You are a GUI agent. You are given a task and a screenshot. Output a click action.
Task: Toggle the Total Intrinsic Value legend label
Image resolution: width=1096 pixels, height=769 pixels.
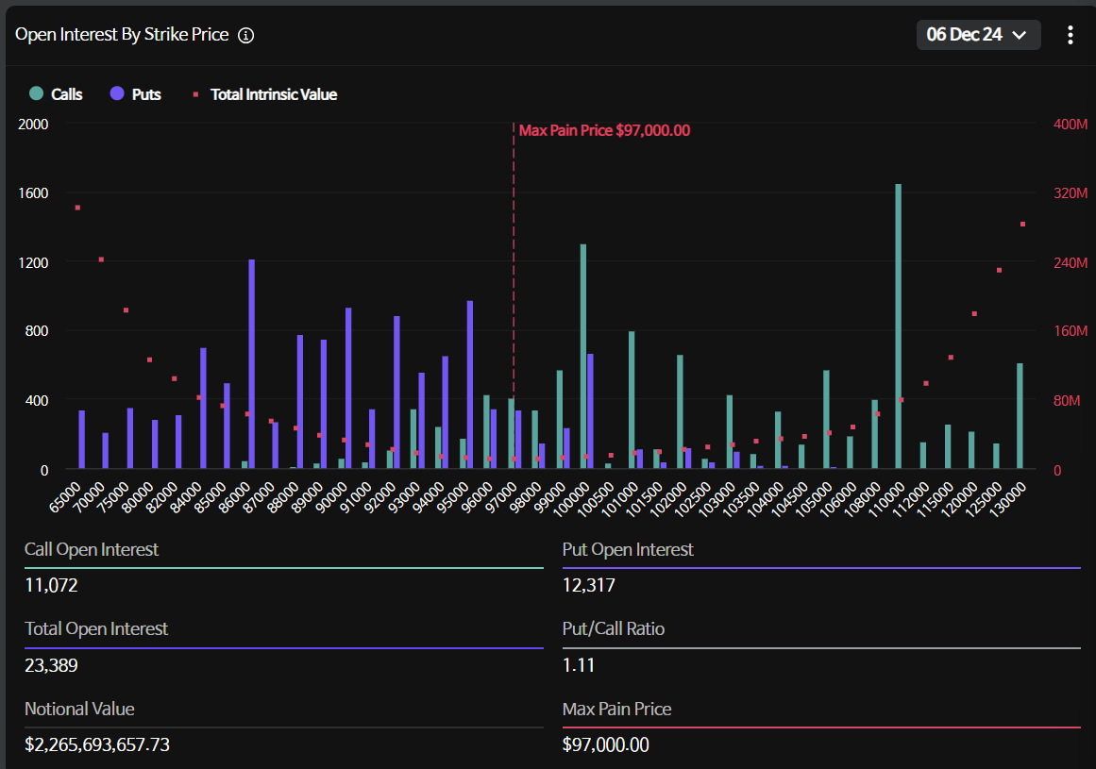pos(274,94)
